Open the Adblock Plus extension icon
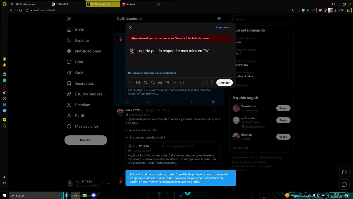The height and width of the screenshot is (199, 353). 320,10
